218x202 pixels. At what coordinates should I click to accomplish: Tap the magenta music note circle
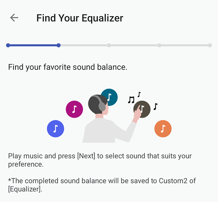click(x=74, y=109)
